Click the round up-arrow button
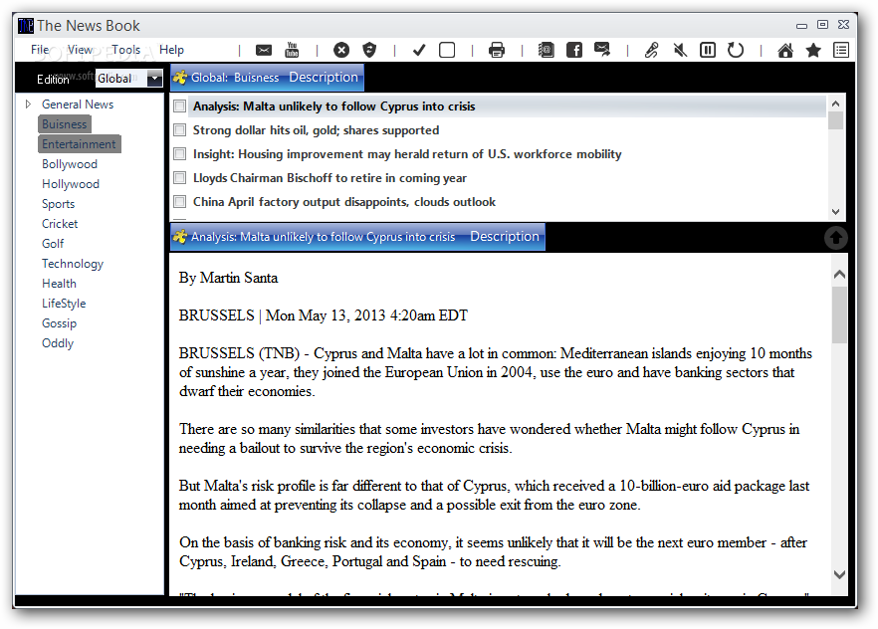The height and width of the screenshot is (629, 878). [x=835, y=238]
